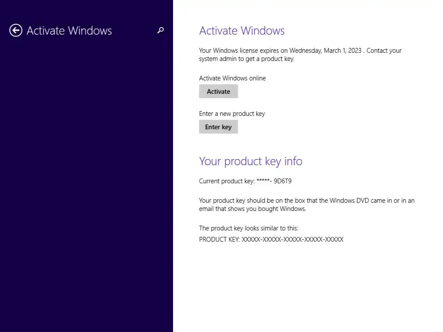Screen dimensions: 443x332
Task: Click the Activate button
Action: click(218, 91)
